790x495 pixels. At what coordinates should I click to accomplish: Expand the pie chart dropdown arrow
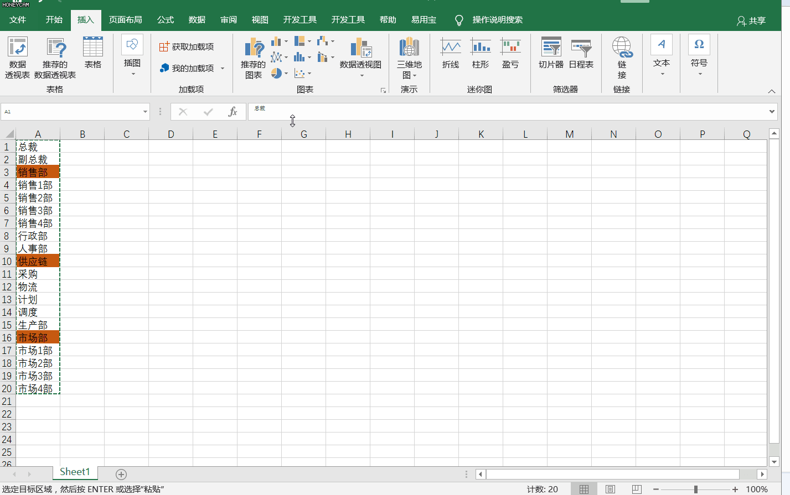(x=286, y=73)
